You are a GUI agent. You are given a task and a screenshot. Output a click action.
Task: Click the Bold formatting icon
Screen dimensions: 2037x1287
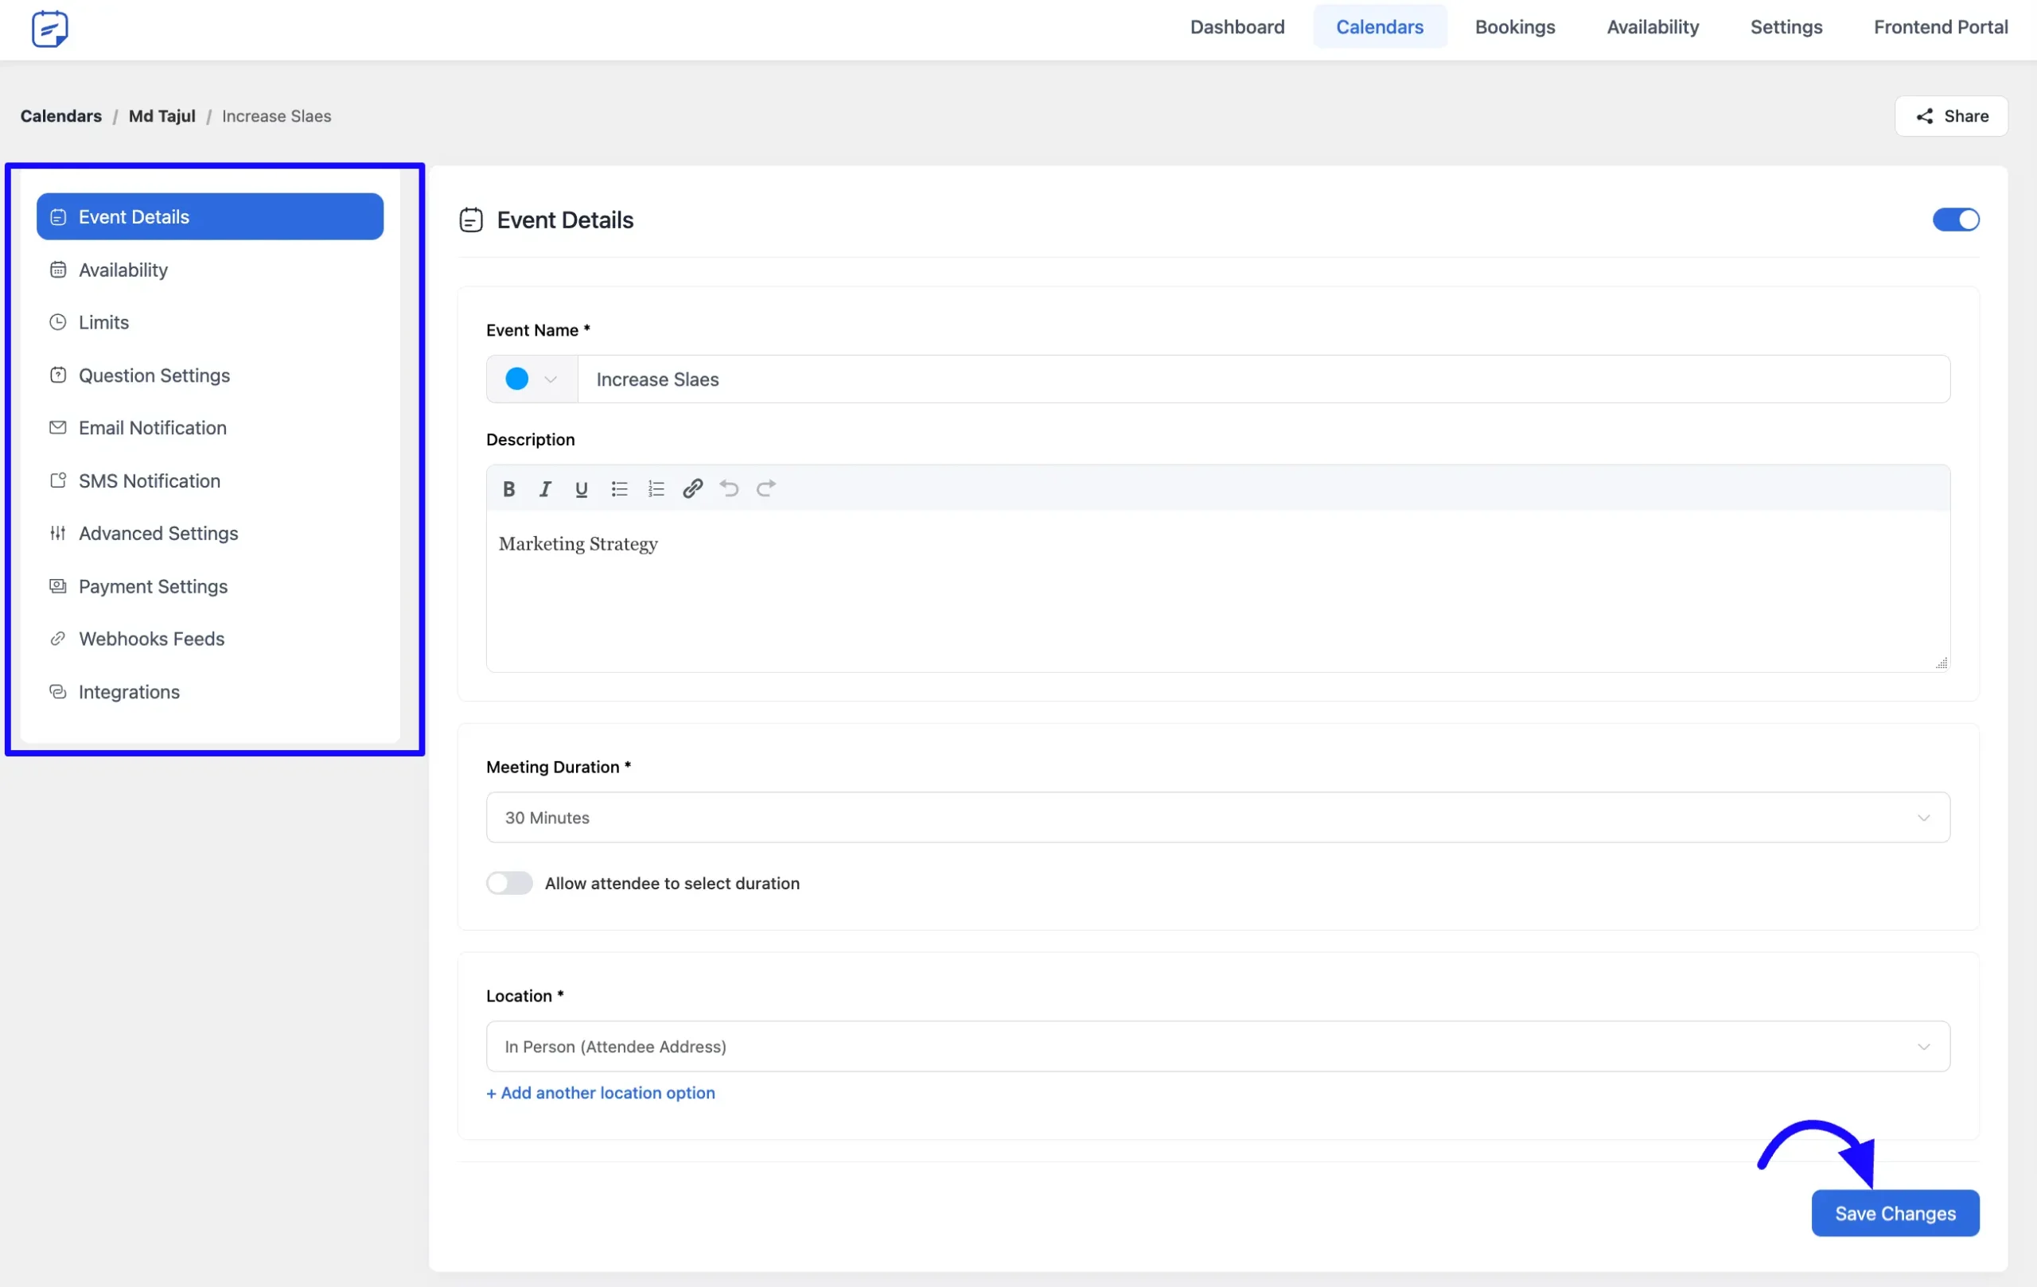click(x=508, y=488)
